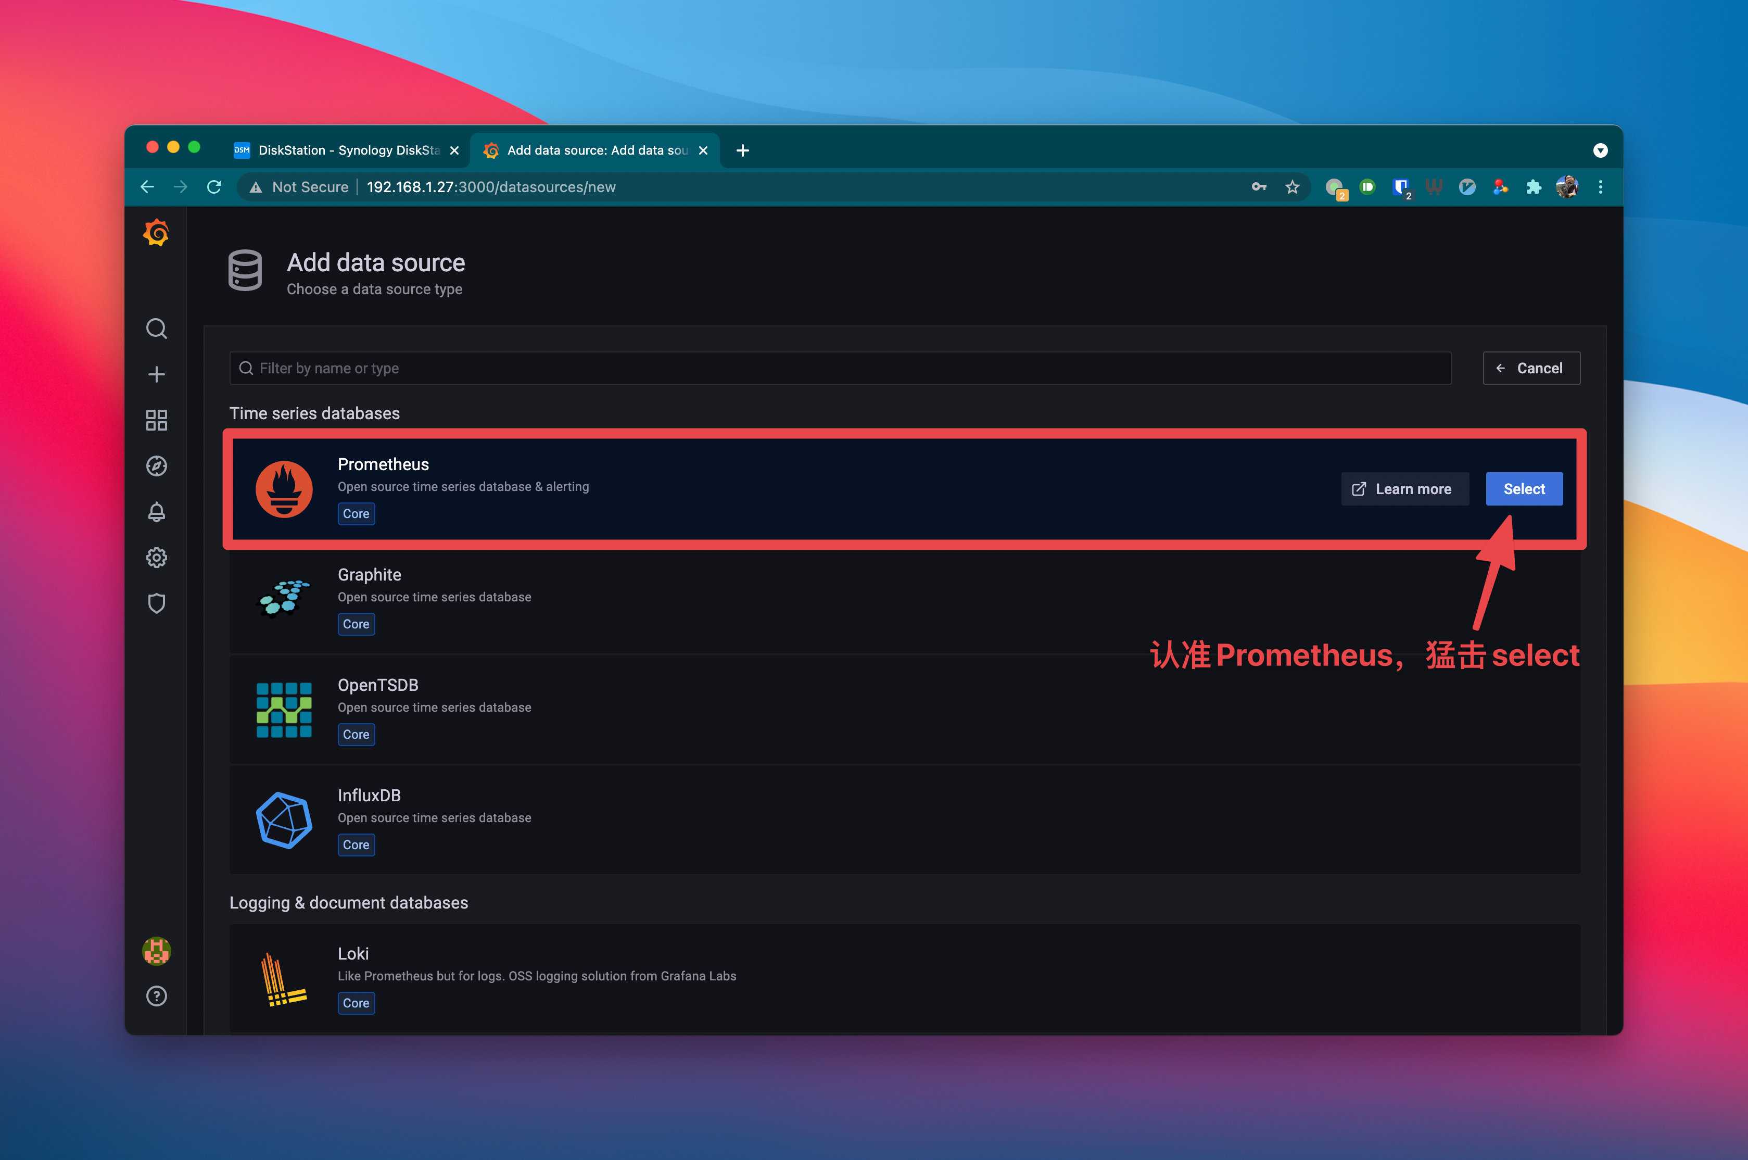Screen dimensions: 1748x1160
Task: Open the tab search dropdown arrow
Action: pyautogui.click(x=1600, y=151)
